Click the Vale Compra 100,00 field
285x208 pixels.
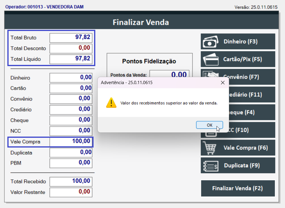coord(71,142)
